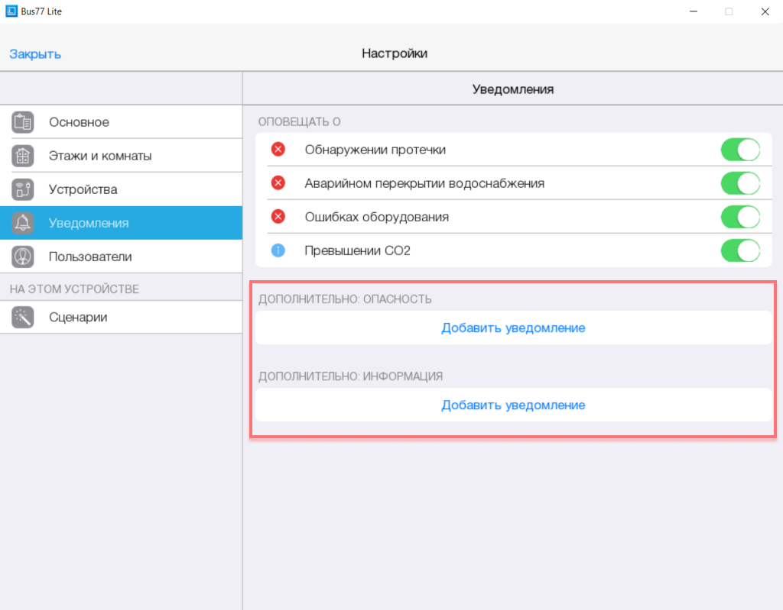
Task: Add notification under Дополнительно: Информация
Action: coord(513,405)
